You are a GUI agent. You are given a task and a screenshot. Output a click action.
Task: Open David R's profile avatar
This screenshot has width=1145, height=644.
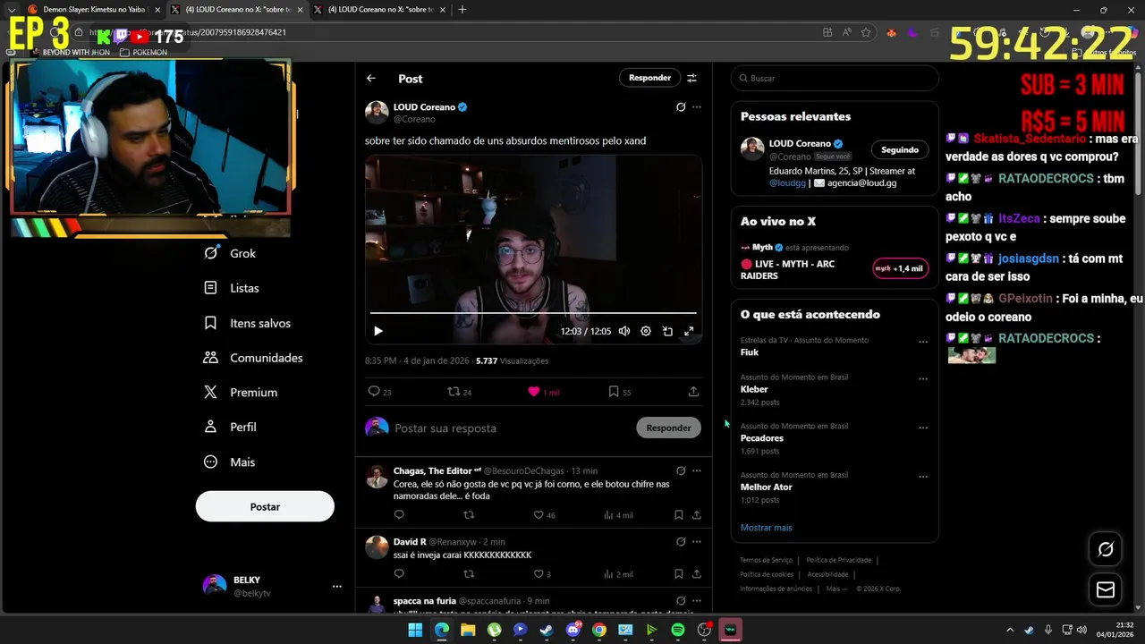pyautogui.click(x=377, y=547)
